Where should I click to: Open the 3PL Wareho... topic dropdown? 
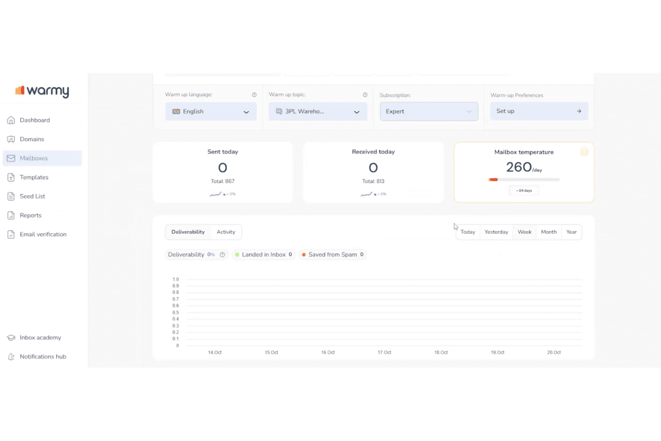[318, 112]
